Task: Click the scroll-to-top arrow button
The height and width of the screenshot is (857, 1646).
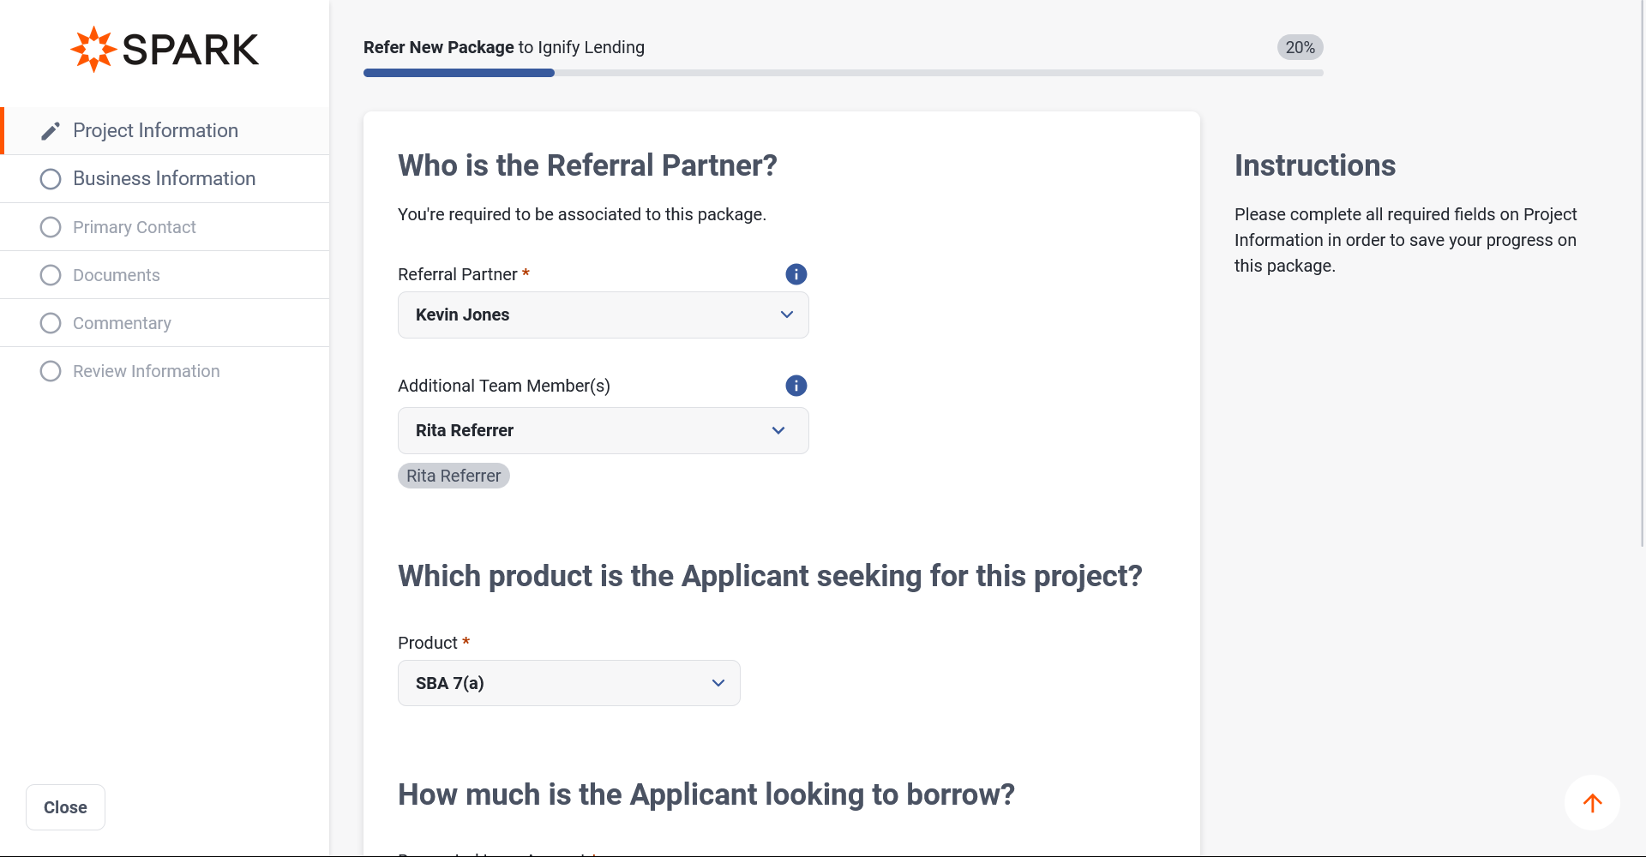Action: tap(1592, 803)
